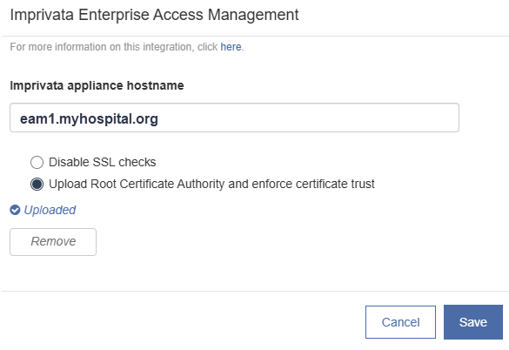509x350 pixels.
Task: Click the blue Uploaded checkmark icon
Action: (x=15, y=210)
